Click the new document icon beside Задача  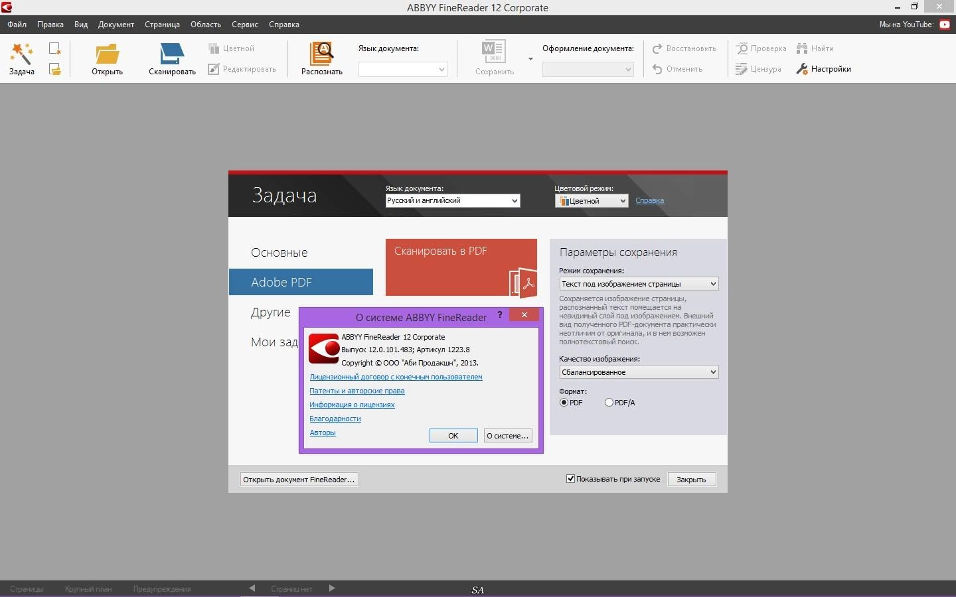pyautogui.click(x=55, y=48)
